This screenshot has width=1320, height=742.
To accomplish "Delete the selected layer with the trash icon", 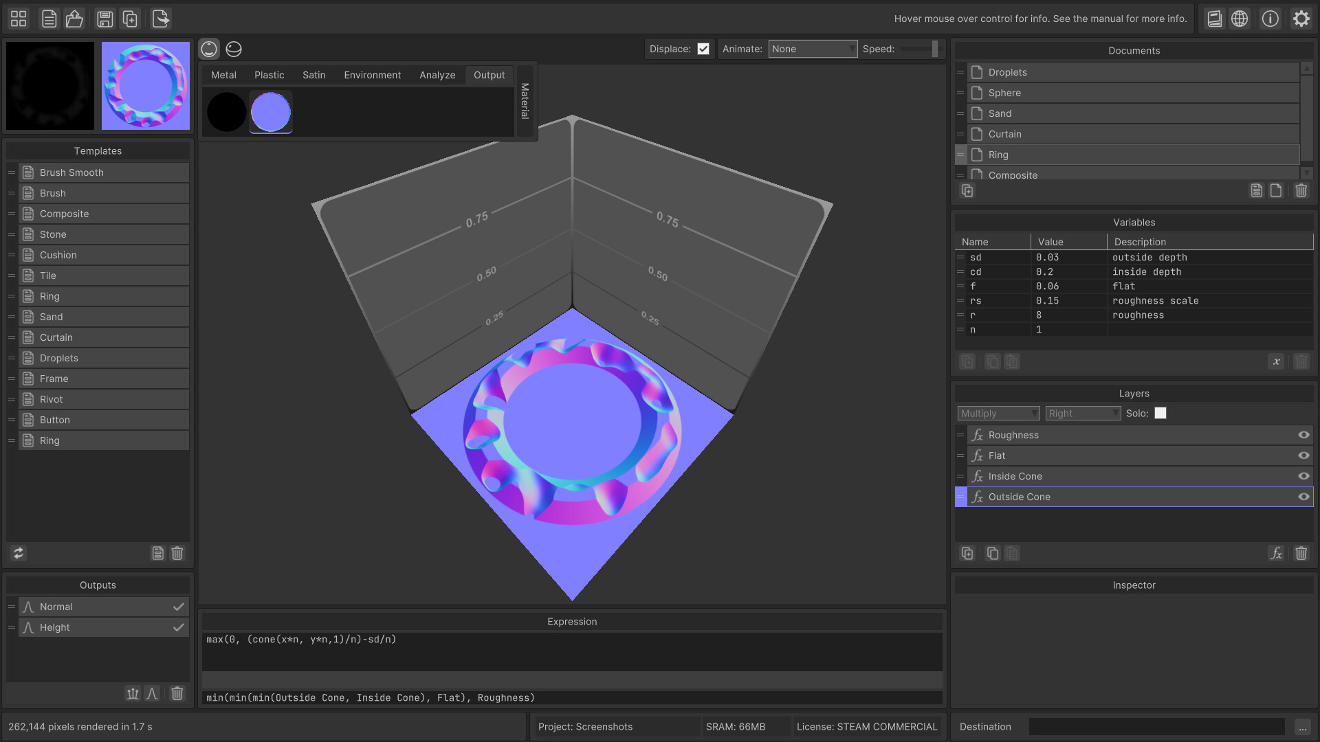I will [x=1301, y=553].
